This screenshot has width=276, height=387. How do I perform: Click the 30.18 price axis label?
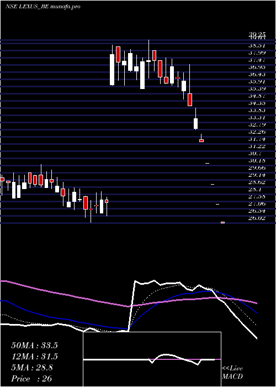coord(257,161)
